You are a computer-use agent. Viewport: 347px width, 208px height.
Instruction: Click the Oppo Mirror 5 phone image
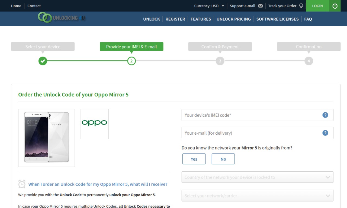pos(47,138)
